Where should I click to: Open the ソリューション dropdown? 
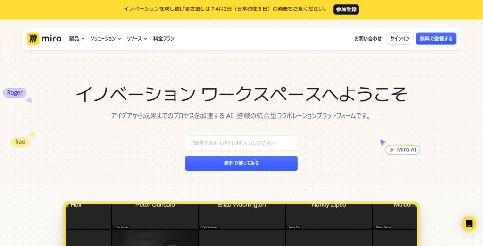(106, 39)
